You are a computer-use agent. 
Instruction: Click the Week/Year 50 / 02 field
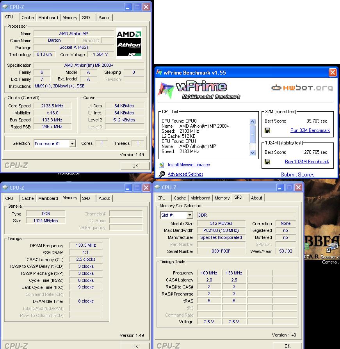[285, 251]
